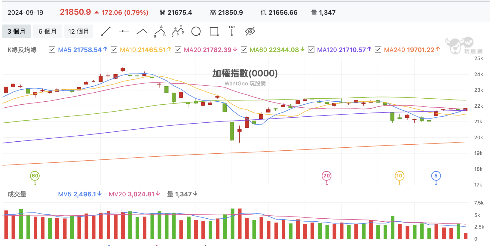The width and height of the screenshot is (490, 246).
Task: Click the header volume 量 1,347
Action: (x=323, y=13)
